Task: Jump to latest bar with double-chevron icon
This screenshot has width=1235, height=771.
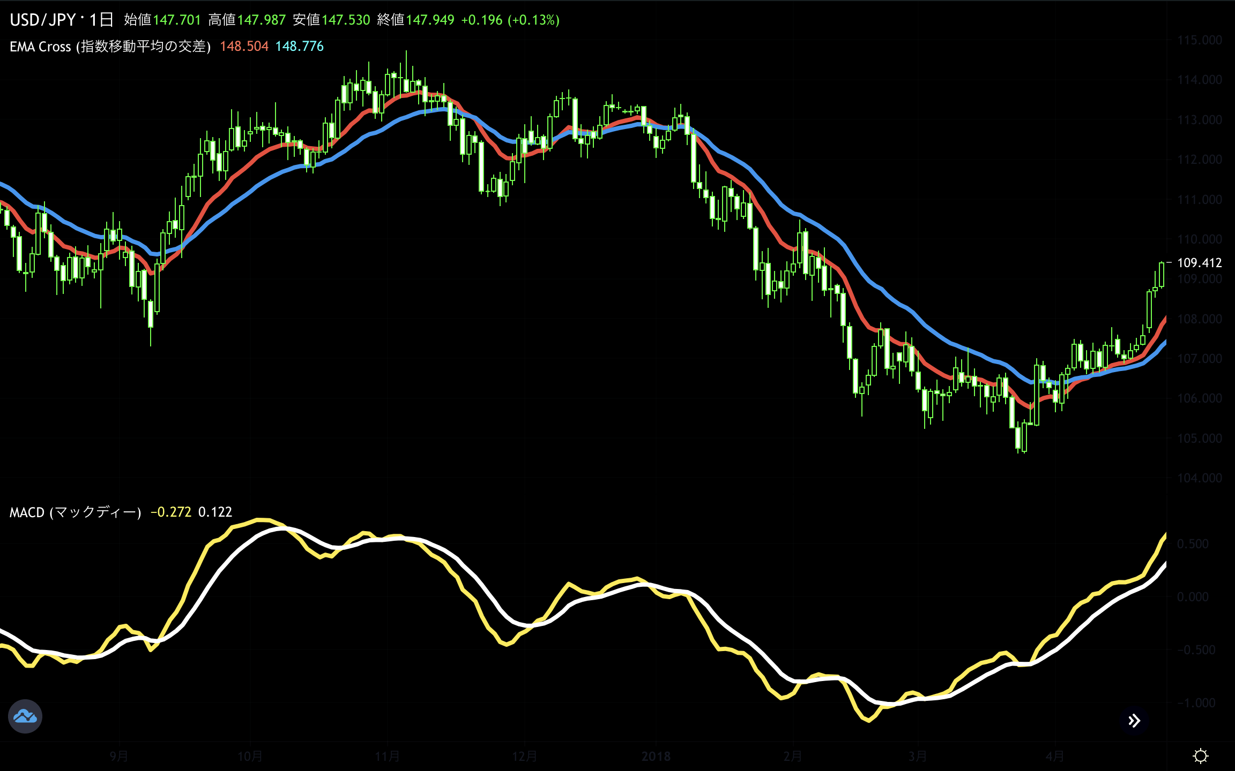Action: (1134, 721)
